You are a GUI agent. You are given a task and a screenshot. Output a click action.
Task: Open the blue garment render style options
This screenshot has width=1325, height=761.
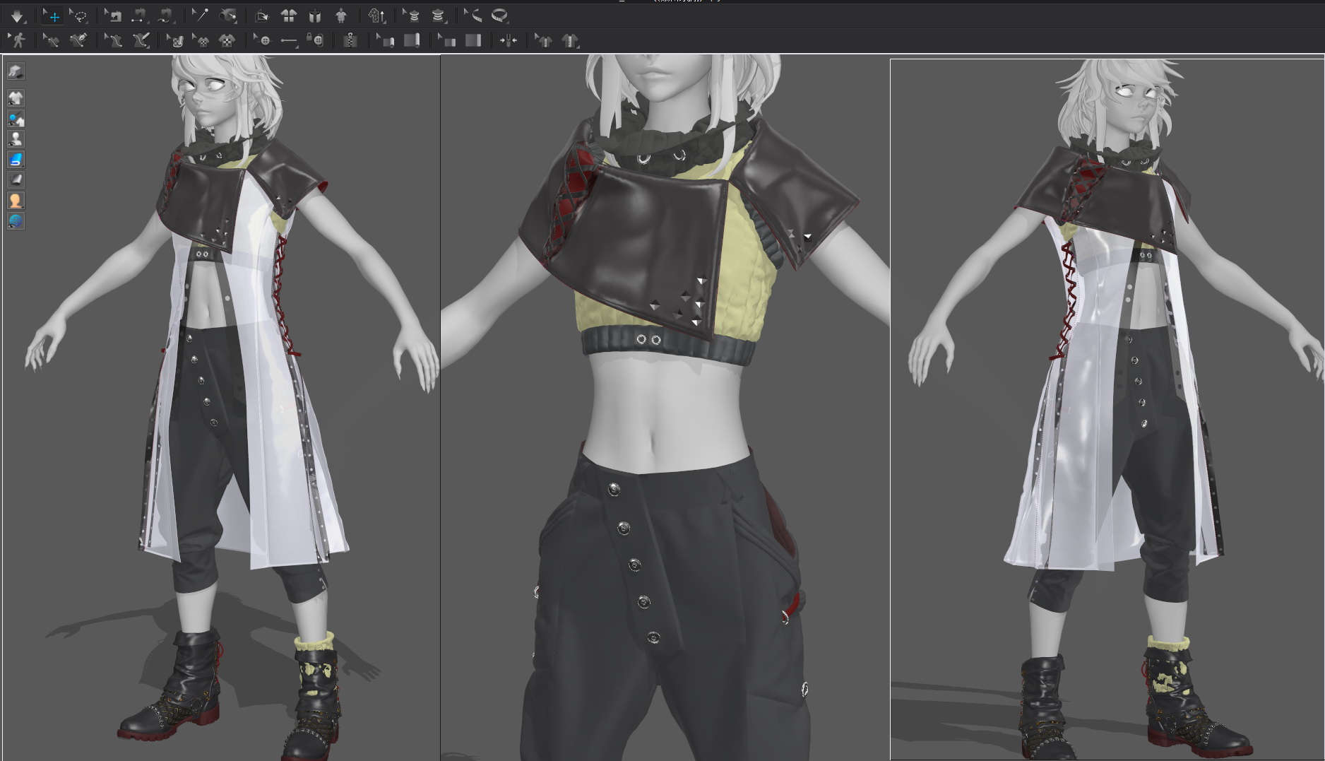coord(16,160)
